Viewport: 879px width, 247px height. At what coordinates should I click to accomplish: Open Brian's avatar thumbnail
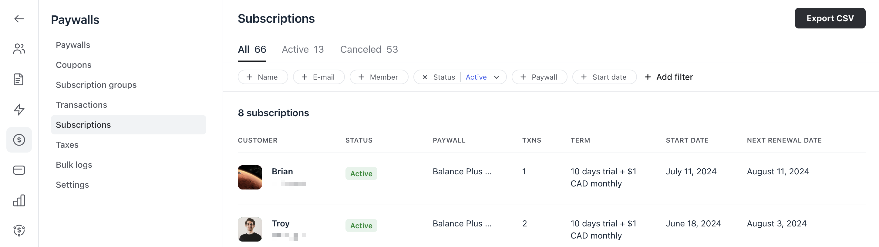tap(250, 177)
